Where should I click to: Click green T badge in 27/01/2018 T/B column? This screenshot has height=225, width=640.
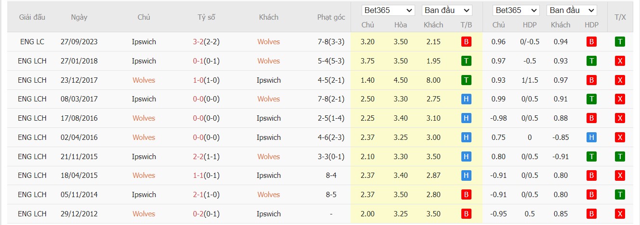click(466, 61)
